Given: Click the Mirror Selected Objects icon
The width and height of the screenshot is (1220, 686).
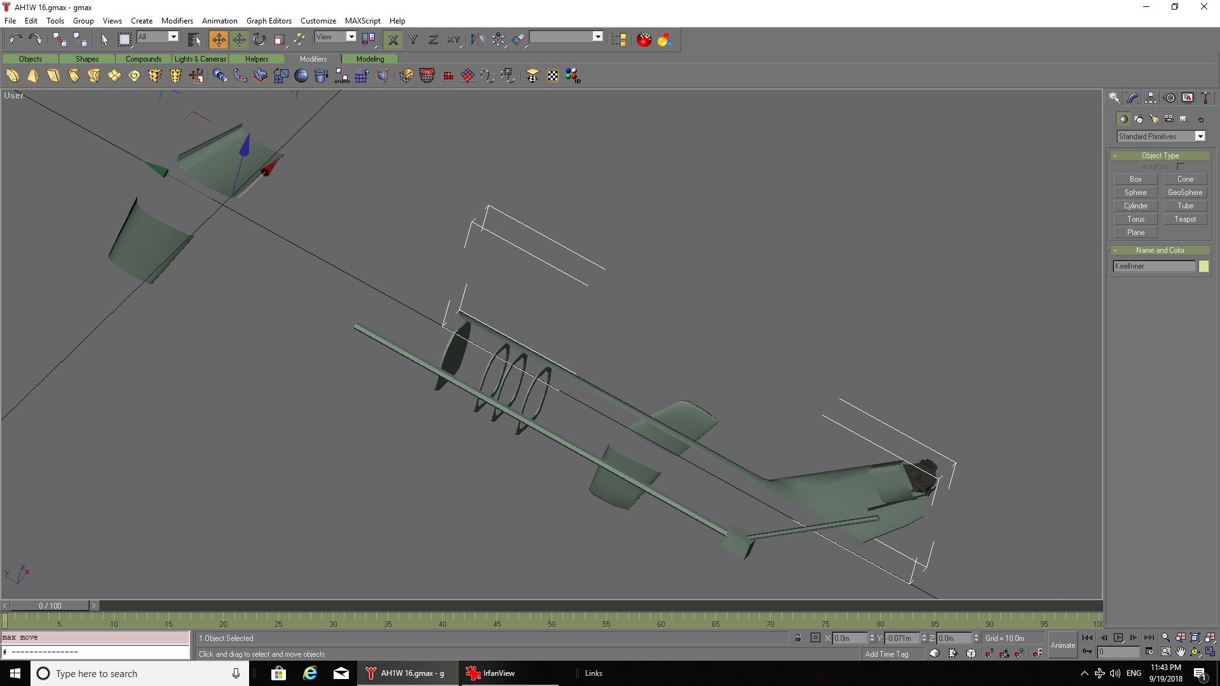Looking at the screenshot, I should tap(478, 39).
